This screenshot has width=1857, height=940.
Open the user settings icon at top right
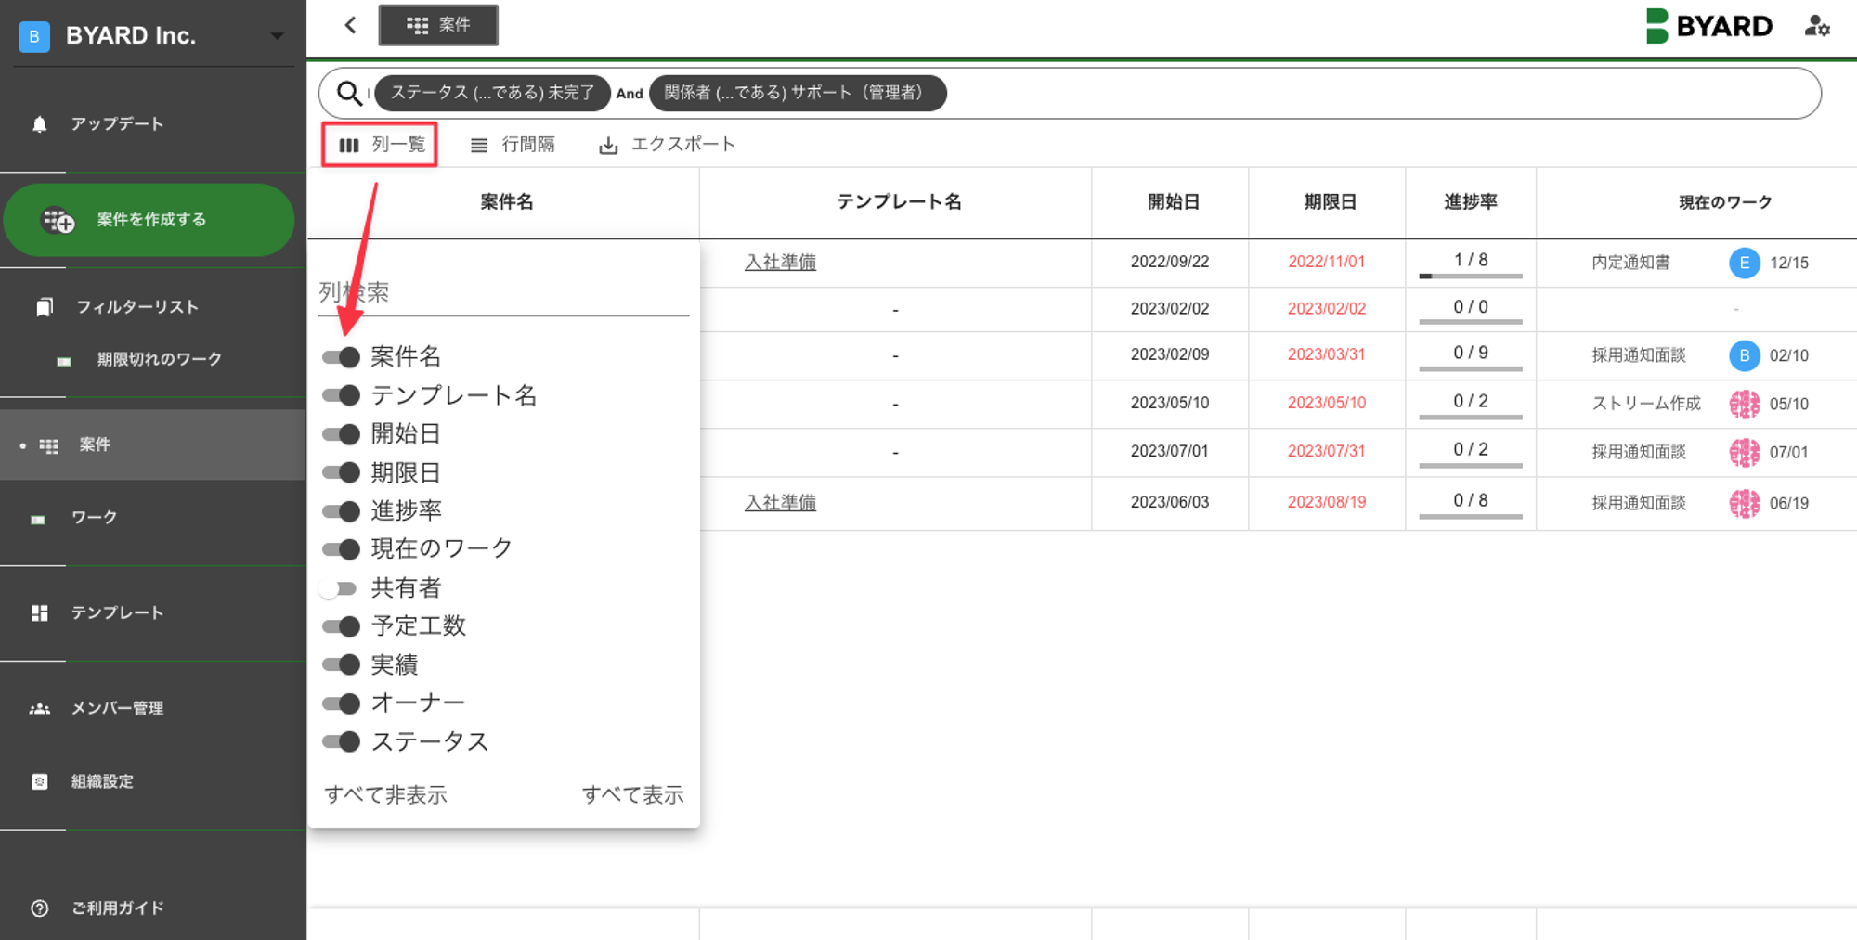coord(1816,26)
